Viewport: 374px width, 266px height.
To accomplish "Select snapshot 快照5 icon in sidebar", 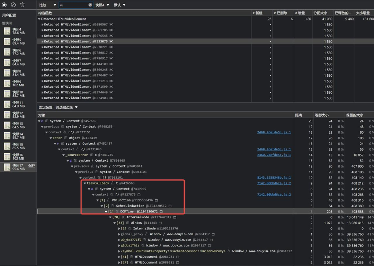I will [x=7, y=41].
